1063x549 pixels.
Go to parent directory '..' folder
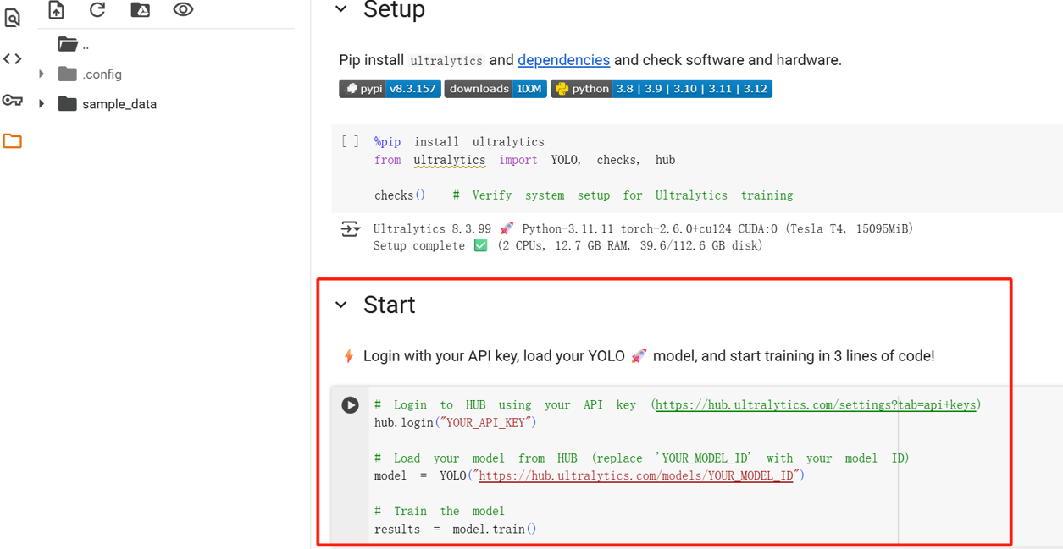(x=74, y=44)
